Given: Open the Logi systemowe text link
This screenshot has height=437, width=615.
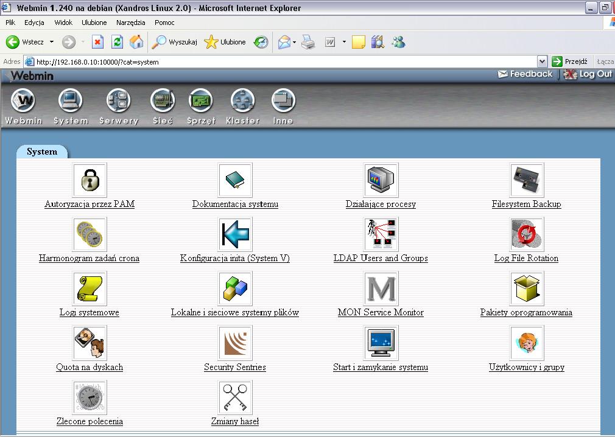Looking at the screenshot, I should 90,312.
